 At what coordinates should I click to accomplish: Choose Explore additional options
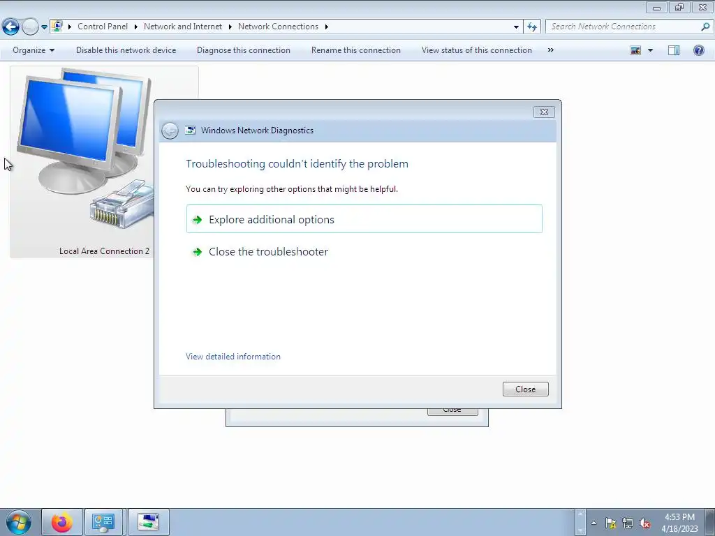click(x=364, y=219)
